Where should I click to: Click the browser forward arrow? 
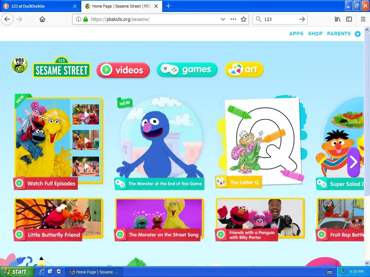[20, 19]
